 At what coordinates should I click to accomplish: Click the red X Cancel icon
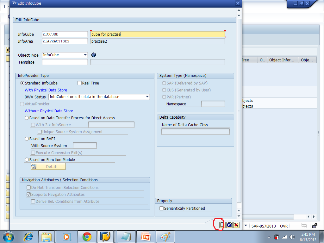[236, 225]
